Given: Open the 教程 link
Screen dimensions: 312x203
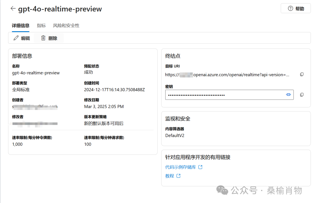Looking at the screenshot, I should click(x=173, y=176).
